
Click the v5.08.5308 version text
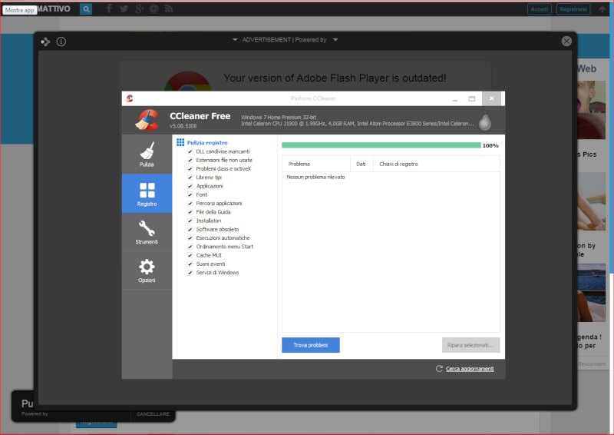(183, 126)
